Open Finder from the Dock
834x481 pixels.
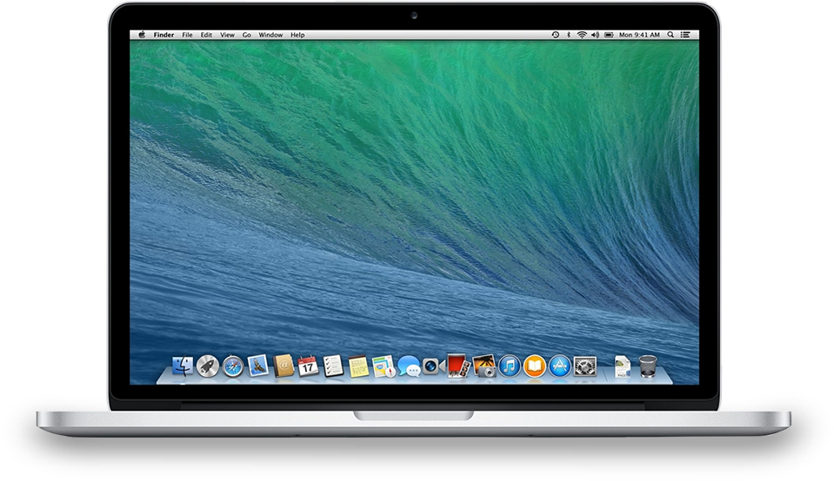pyautogui.click(x=183, y=366)
